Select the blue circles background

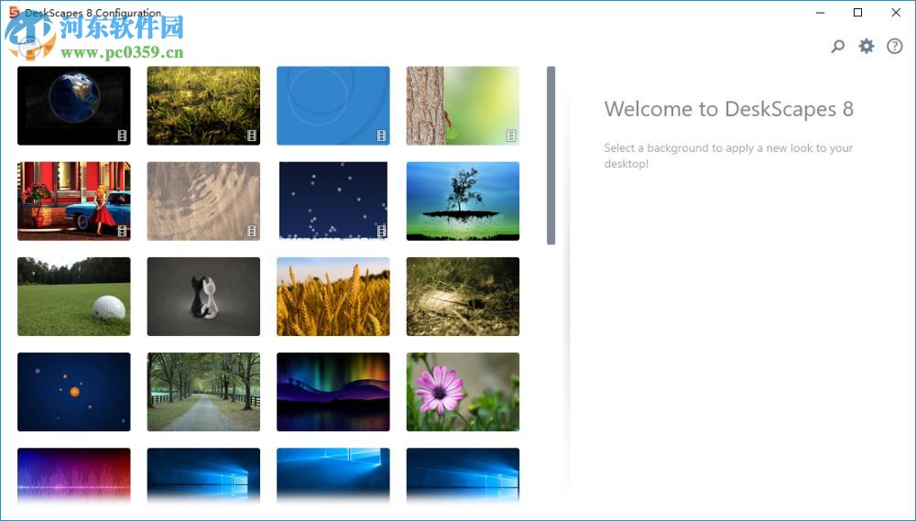coord(333,105)
